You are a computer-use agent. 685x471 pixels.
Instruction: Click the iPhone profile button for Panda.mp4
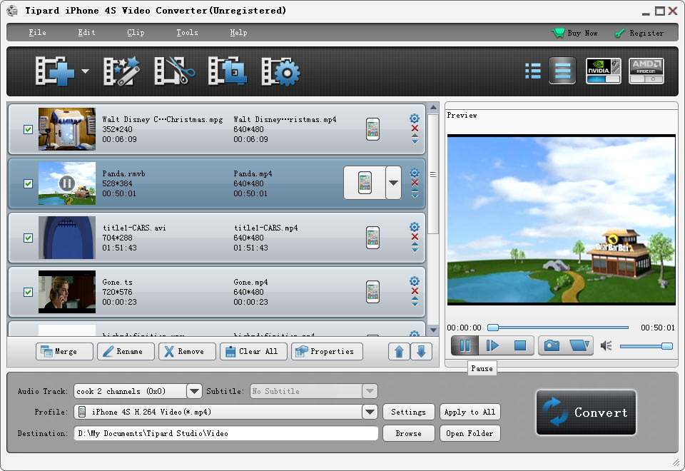365,183
